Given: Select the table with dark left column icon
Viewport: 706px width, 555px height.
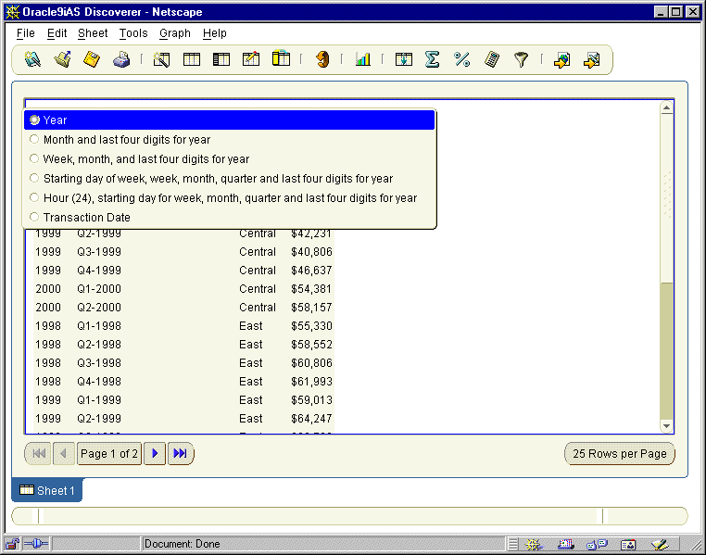Looking at the screenshot, I should [221, 59].
